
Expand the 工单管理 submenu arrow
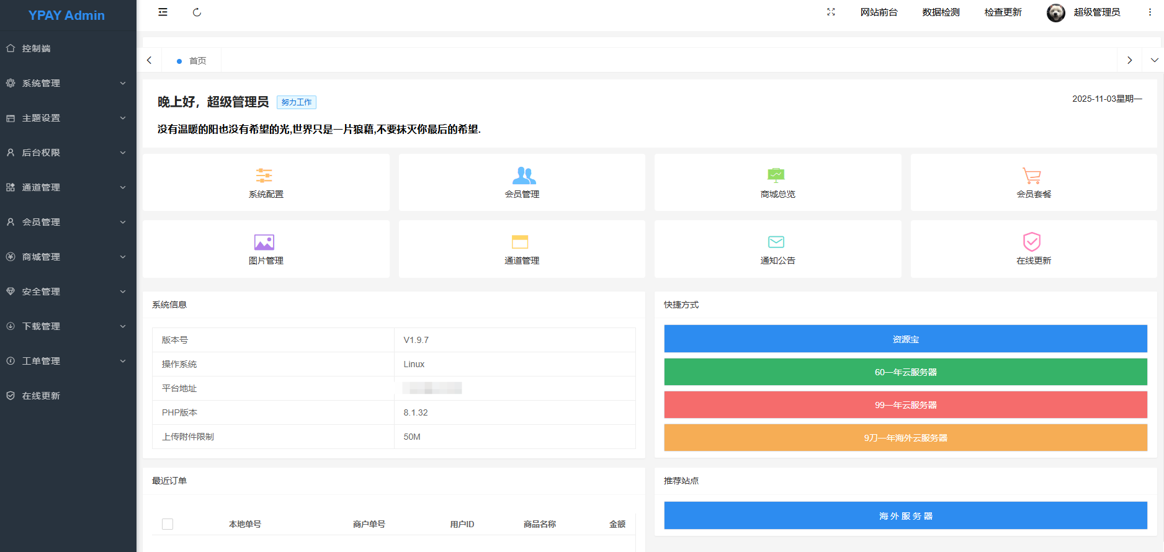[123, 361]
